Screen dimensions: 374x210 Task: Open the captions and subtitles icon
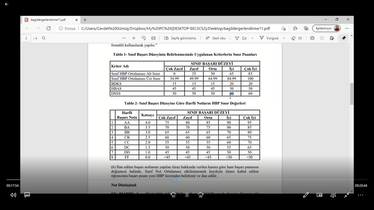coord(27,195)
